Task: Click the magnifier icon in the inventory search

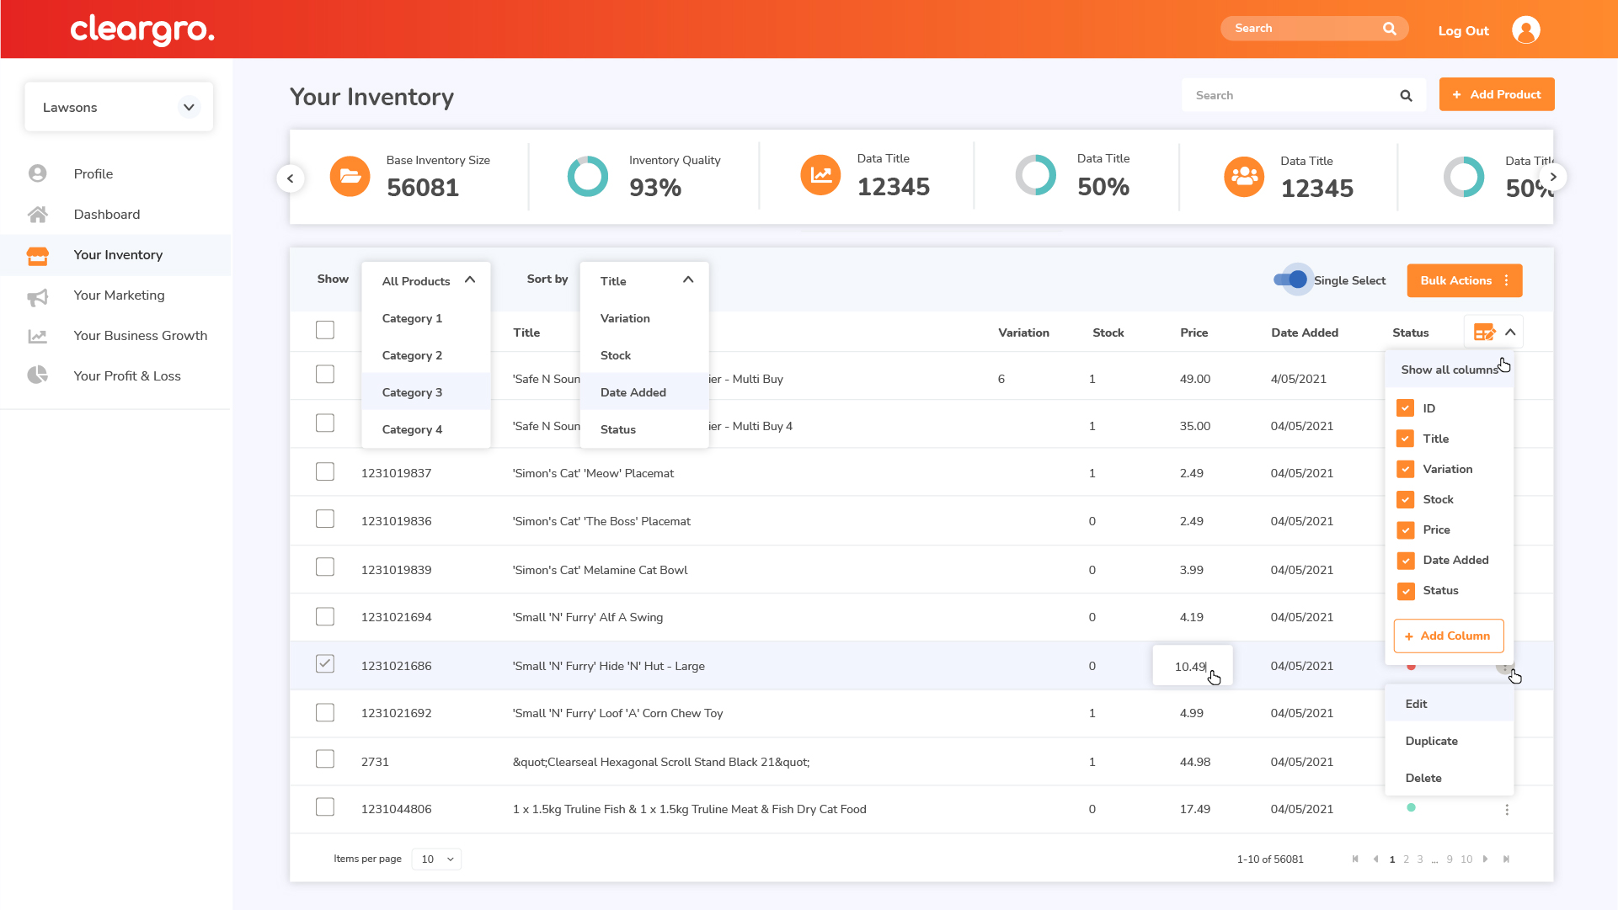Action: click(1406, 96)
